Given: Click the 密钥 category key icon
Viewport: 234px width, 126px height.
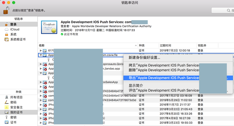Looking at the screenshot, I should tap(7, 117).
